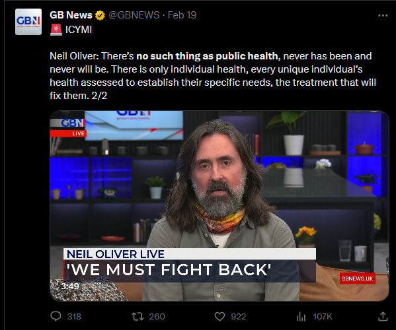Click the tweet text starting 'Neil Oliver'
Viewport: 396px width, 330px height.
click(x=213, y=76)
